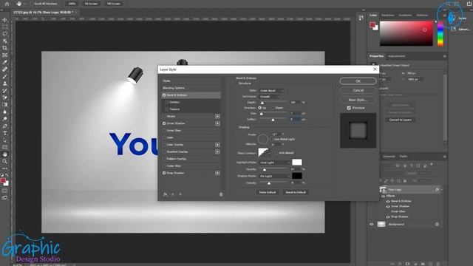473x266 pixels.
Task: Hide the Background layer eye icon
Action: coord(371,225)
